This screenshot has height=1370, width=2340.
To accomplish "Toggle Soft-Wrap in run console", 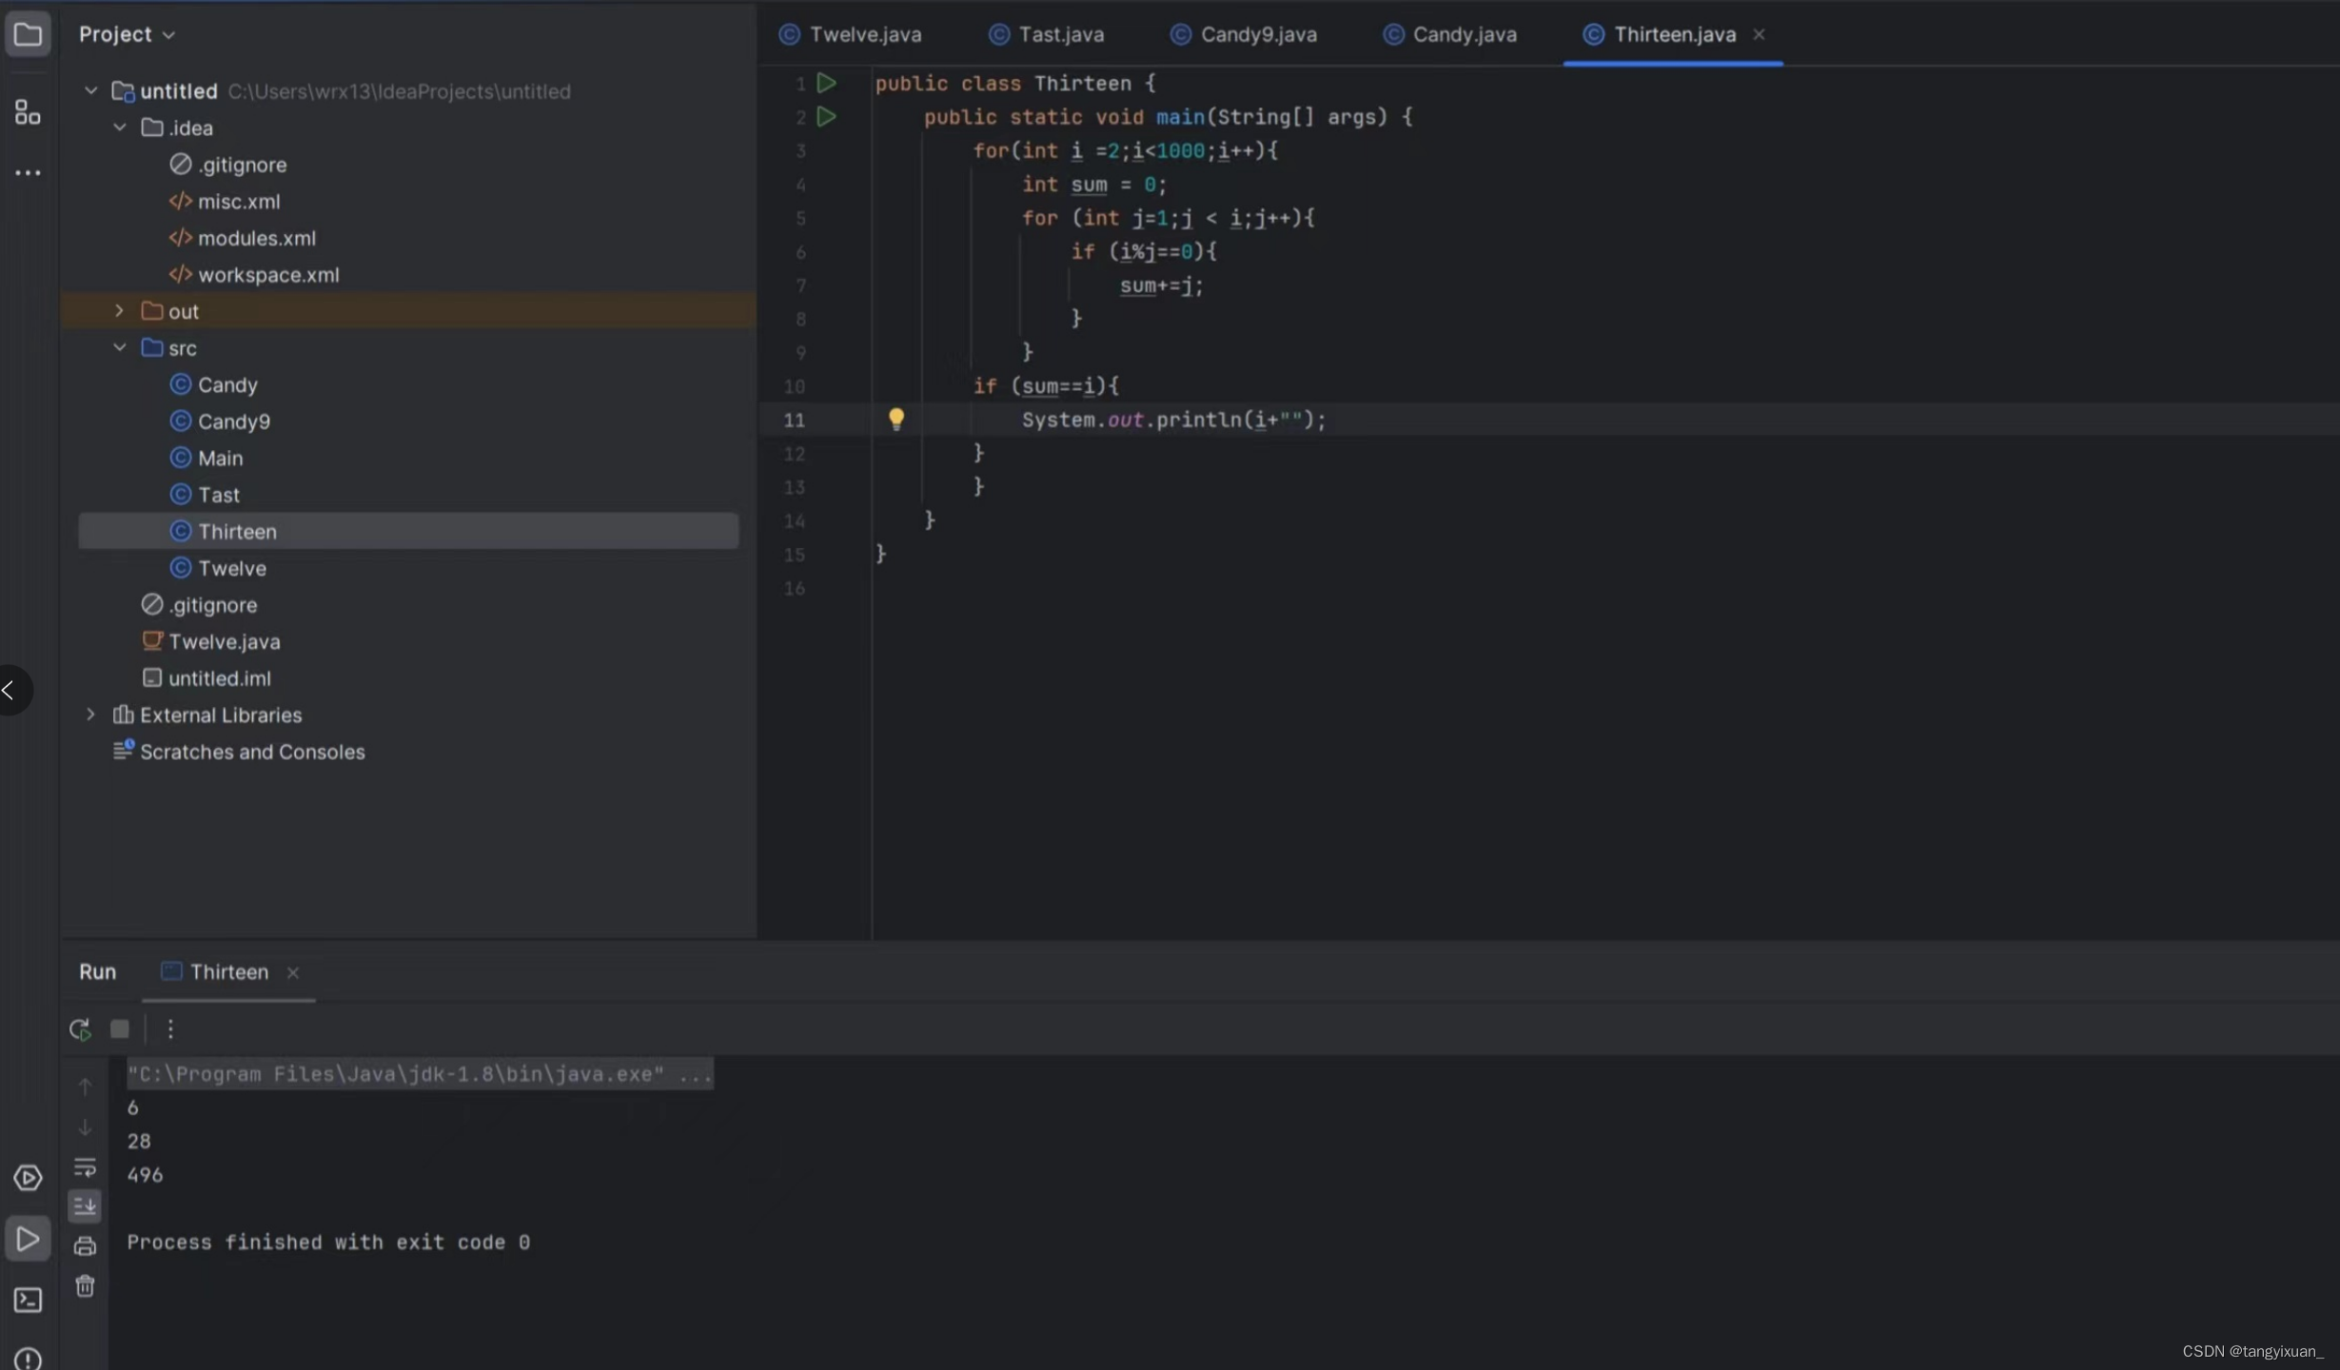I will (85, 1166).
